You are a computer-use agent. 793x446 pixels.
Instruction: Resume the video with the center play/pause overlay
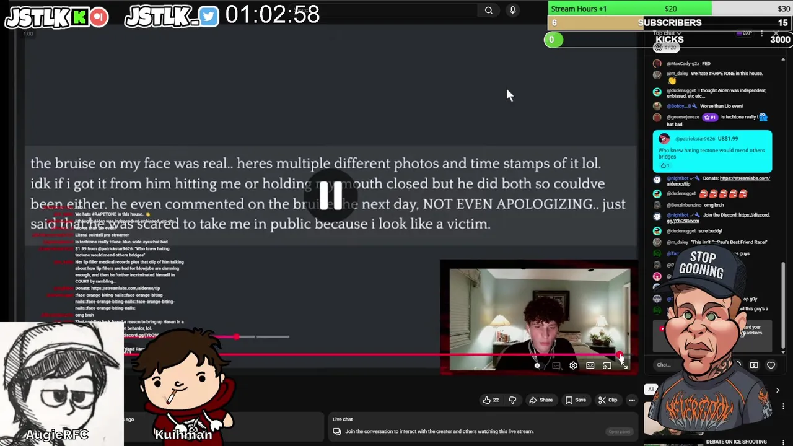coord(330,195)
